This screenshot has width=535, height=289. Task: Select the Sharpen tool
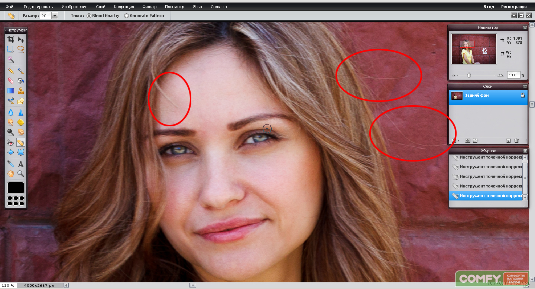tap(21, 112)
